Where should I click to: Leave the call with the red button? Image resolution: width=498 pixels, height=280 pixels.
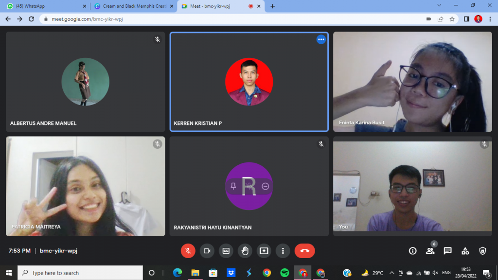pos(304,251)
